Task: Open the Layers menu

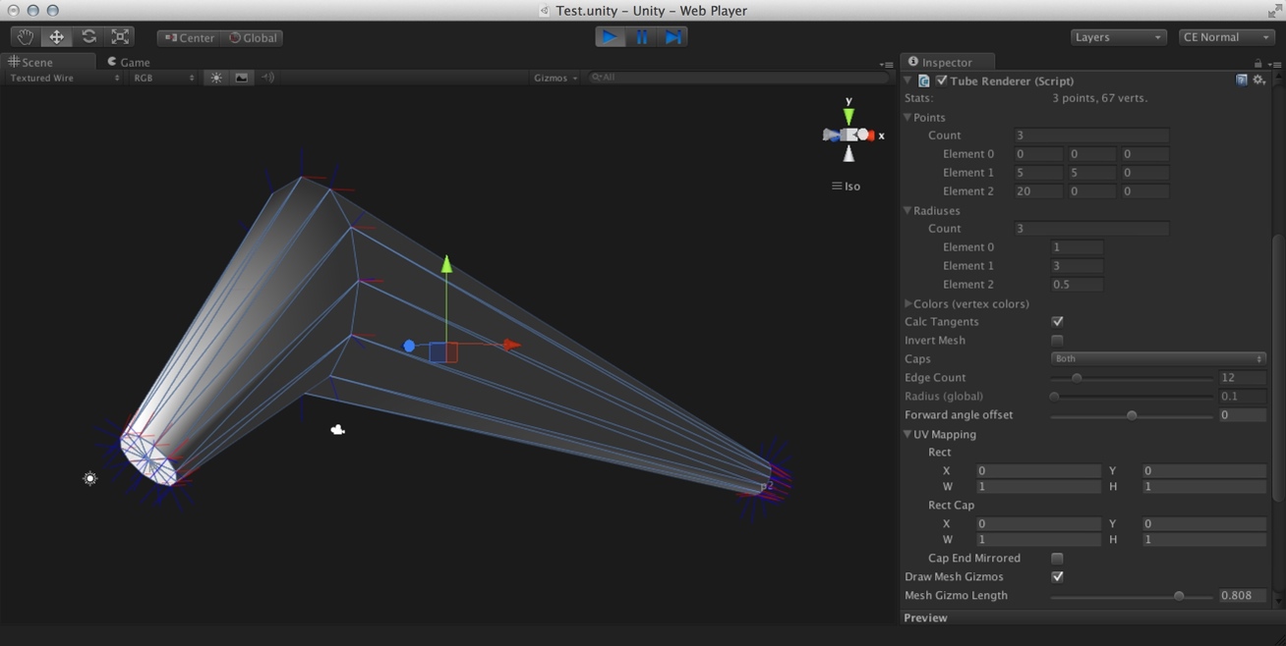Action: click(x=1117, y=36)
